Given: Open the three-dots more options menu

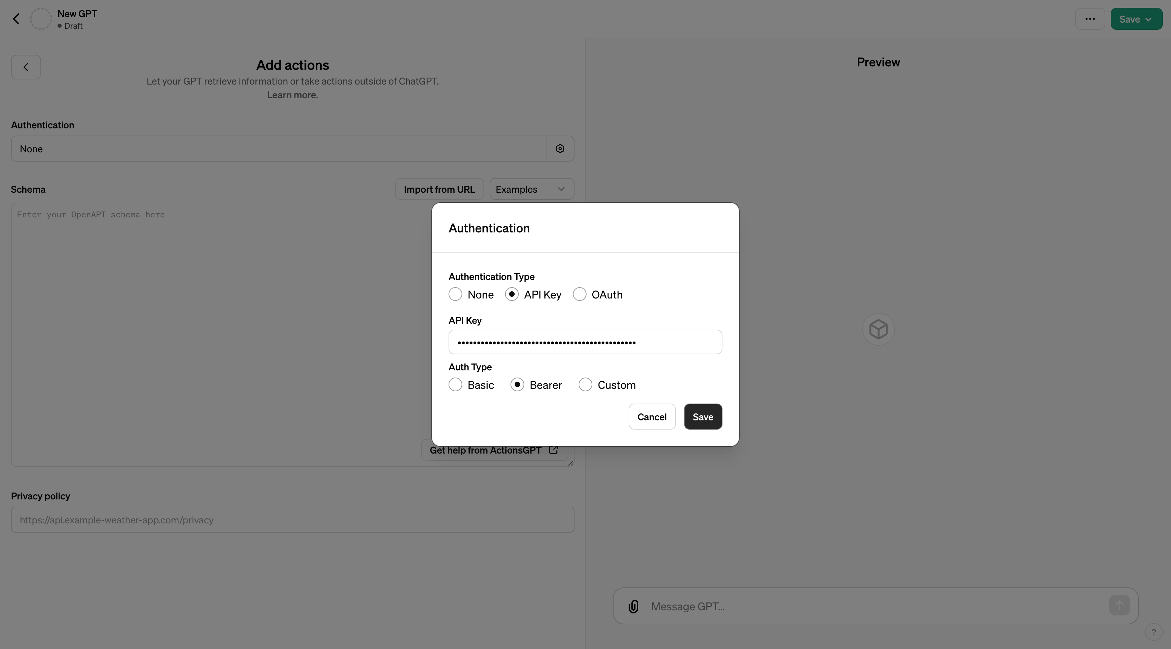Looking at the screenshot, I should tap(1090, 19).
